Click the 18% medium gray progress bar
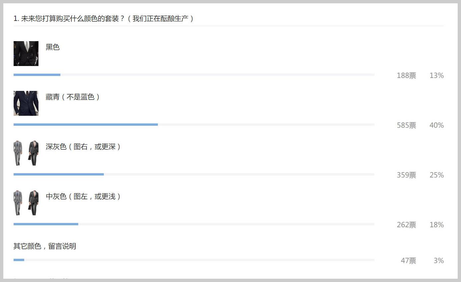The image size is (461, 282). (194, 224)
